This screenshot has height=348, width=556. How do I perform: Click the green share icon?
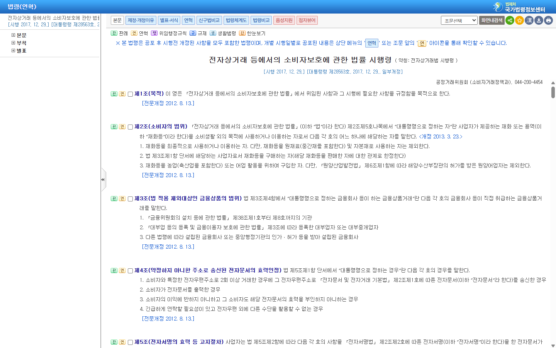coord(510,20)
